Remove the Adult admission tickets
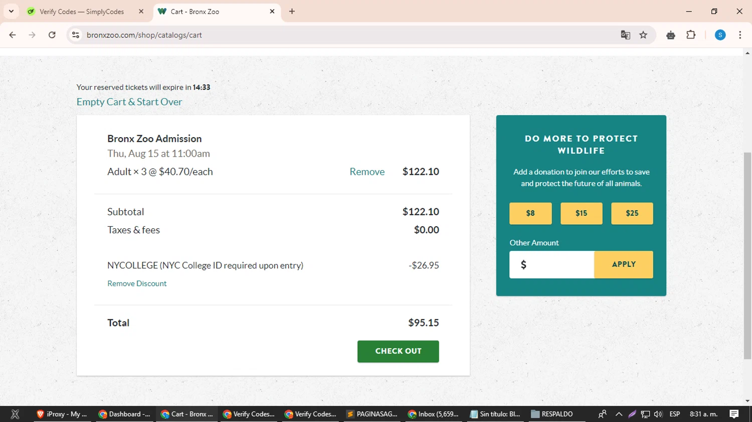Image resolution: width=752 pixels, height=422 pixels. tap(367, 172)
